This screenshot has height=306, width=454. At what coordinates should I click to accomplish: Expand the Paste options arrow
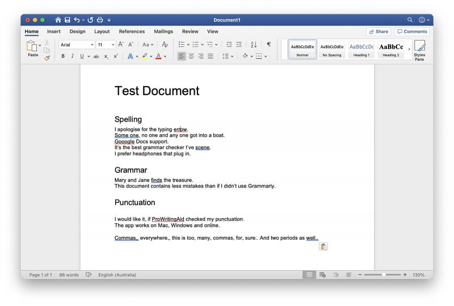40,45
